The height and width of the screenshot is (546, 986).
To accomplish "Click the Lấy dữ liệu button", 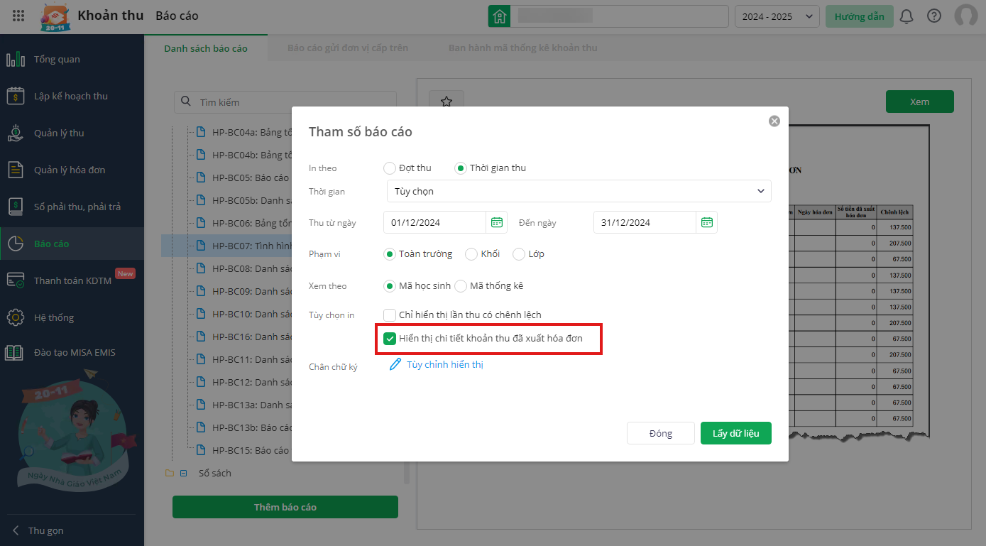I will (735, 433).
